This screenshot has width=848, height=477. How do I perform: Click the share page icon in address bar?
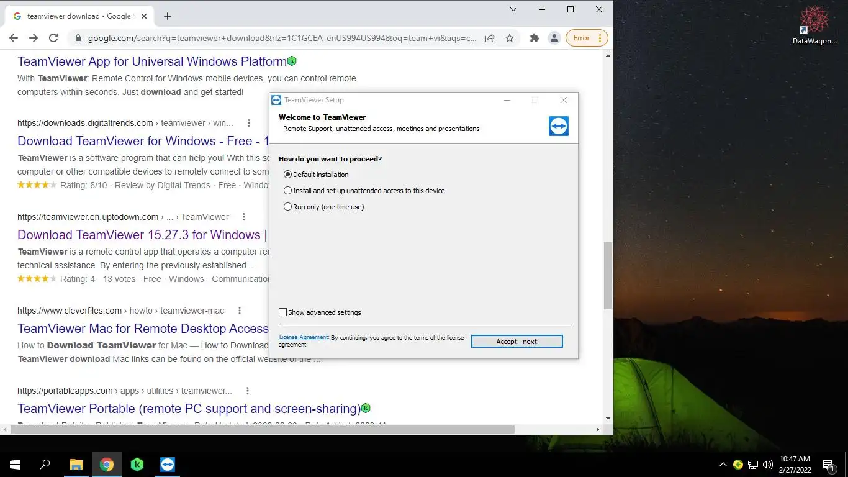490,38
